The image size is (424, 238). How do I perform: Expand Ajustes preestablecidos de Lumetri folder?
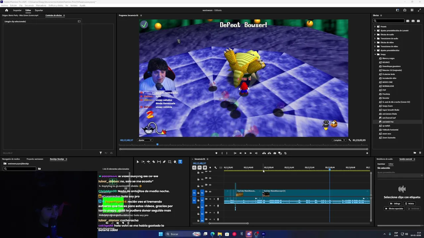[375, 30]
